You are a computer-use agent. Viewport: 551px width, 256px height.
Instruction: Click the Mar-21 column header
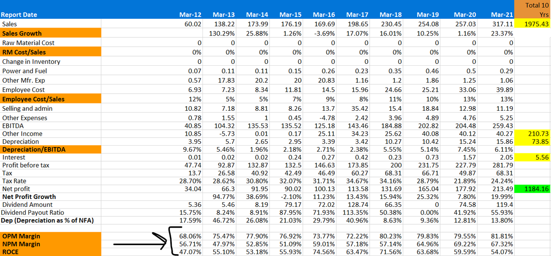pyautogui.click(x=502, y=15)
